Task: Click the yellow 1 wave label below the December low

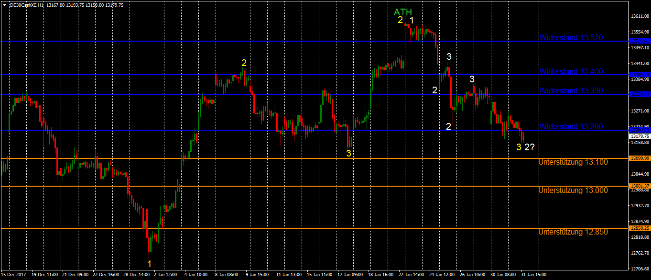Action: click(149, 264)
